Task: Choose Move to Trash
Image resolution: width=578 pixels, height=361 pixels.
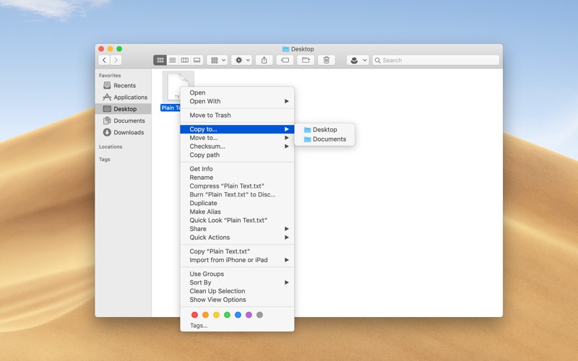Action: pos(237,115)
